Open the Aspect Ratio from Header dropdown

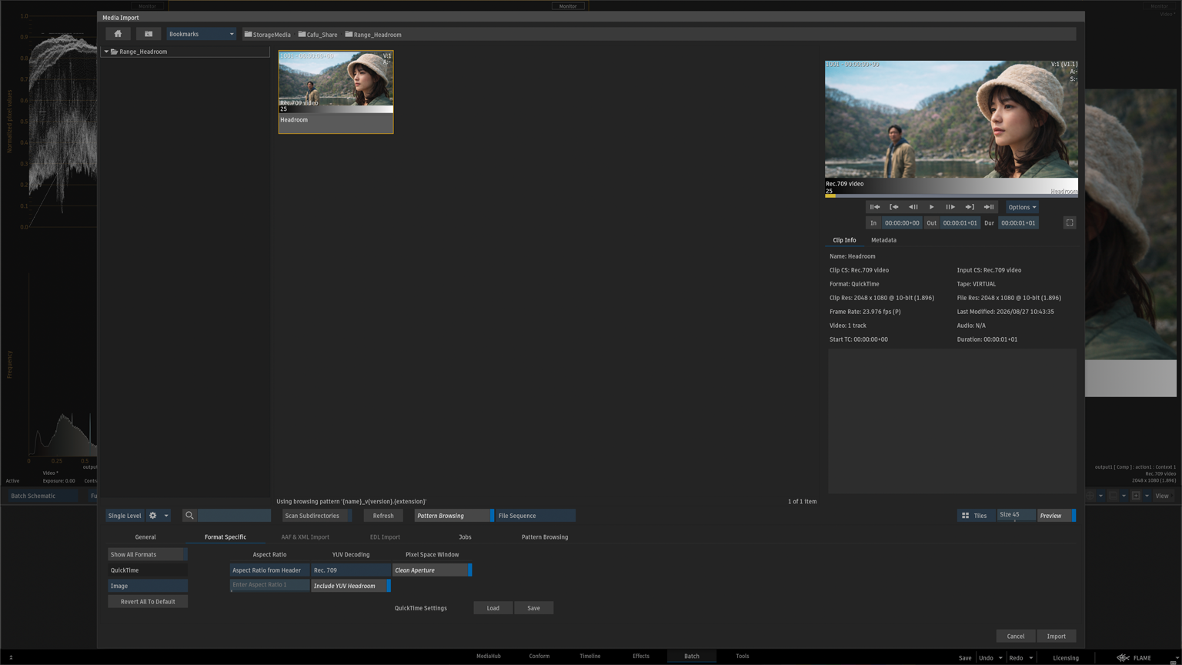coord(269,570)
